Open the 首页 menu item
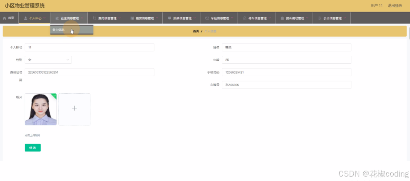Viewport: 410px width, 181px height. point(9,18)
